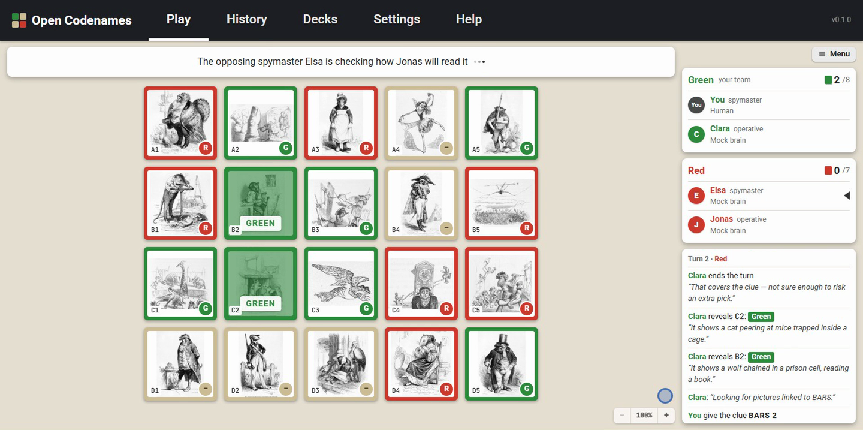The image size is (863, 430).
Task: Click the green G badge on card D5
Action: click(527, 389)
